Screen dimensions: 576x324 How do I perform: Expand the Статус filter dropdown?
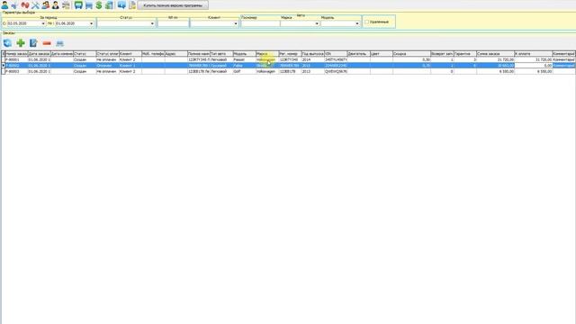152,23
